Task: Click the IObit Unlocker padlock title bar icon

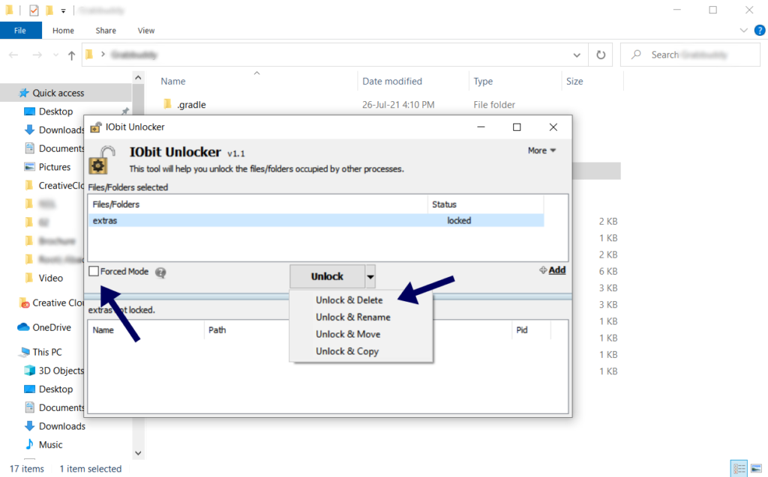Action: tap(95, 127)
